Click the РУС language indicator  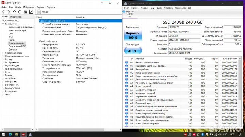click(225, 134)
